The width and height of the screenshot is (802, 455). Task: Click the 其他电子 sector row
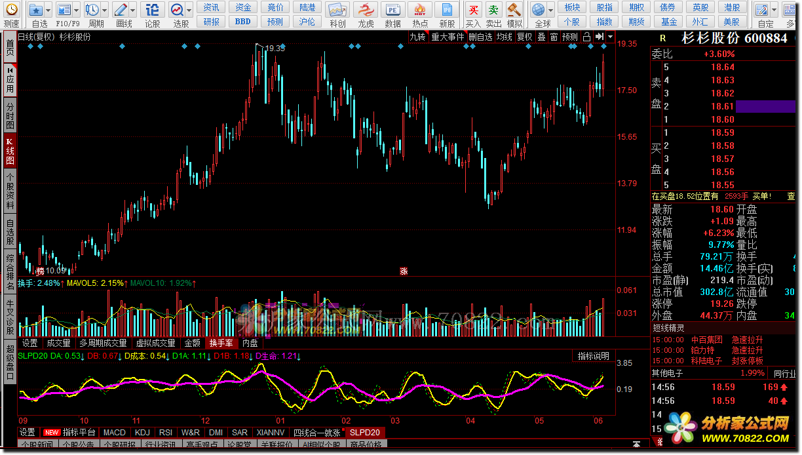pyautogui.click(x=708, y=373)
